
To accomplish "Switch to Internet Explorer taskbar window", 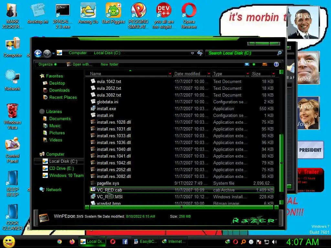I will (174, 242).
